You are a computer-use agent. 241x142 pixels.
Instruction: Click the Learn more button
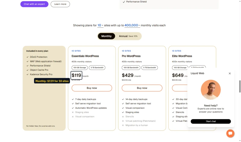click(x=60, y=4)
